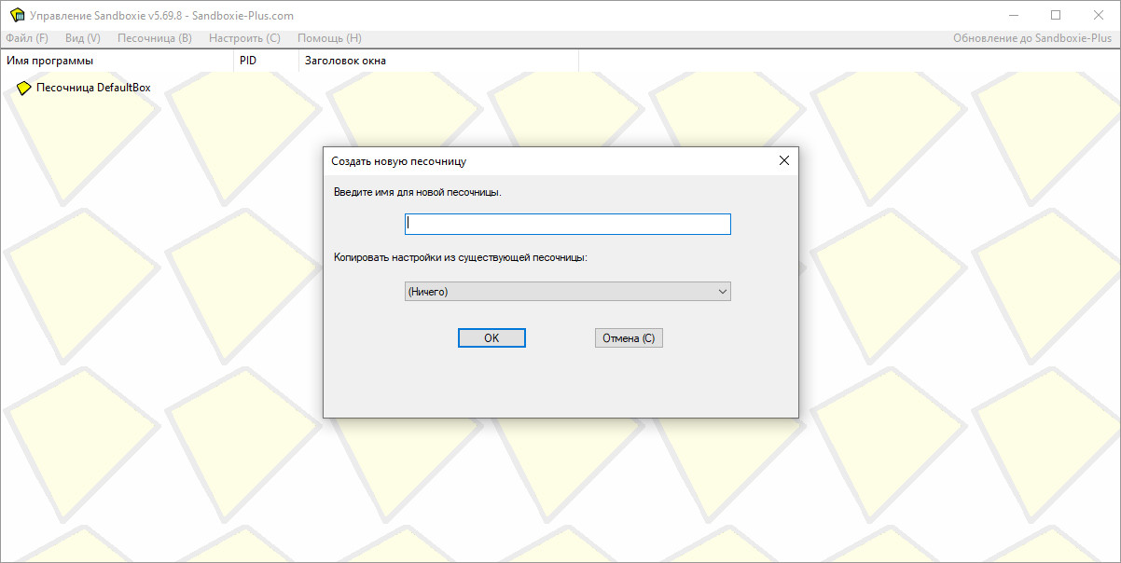This screenshot has height=563, width=1121.
Task: Select the yellow DefaultBox sandbox icon
Action: point(24,88)
